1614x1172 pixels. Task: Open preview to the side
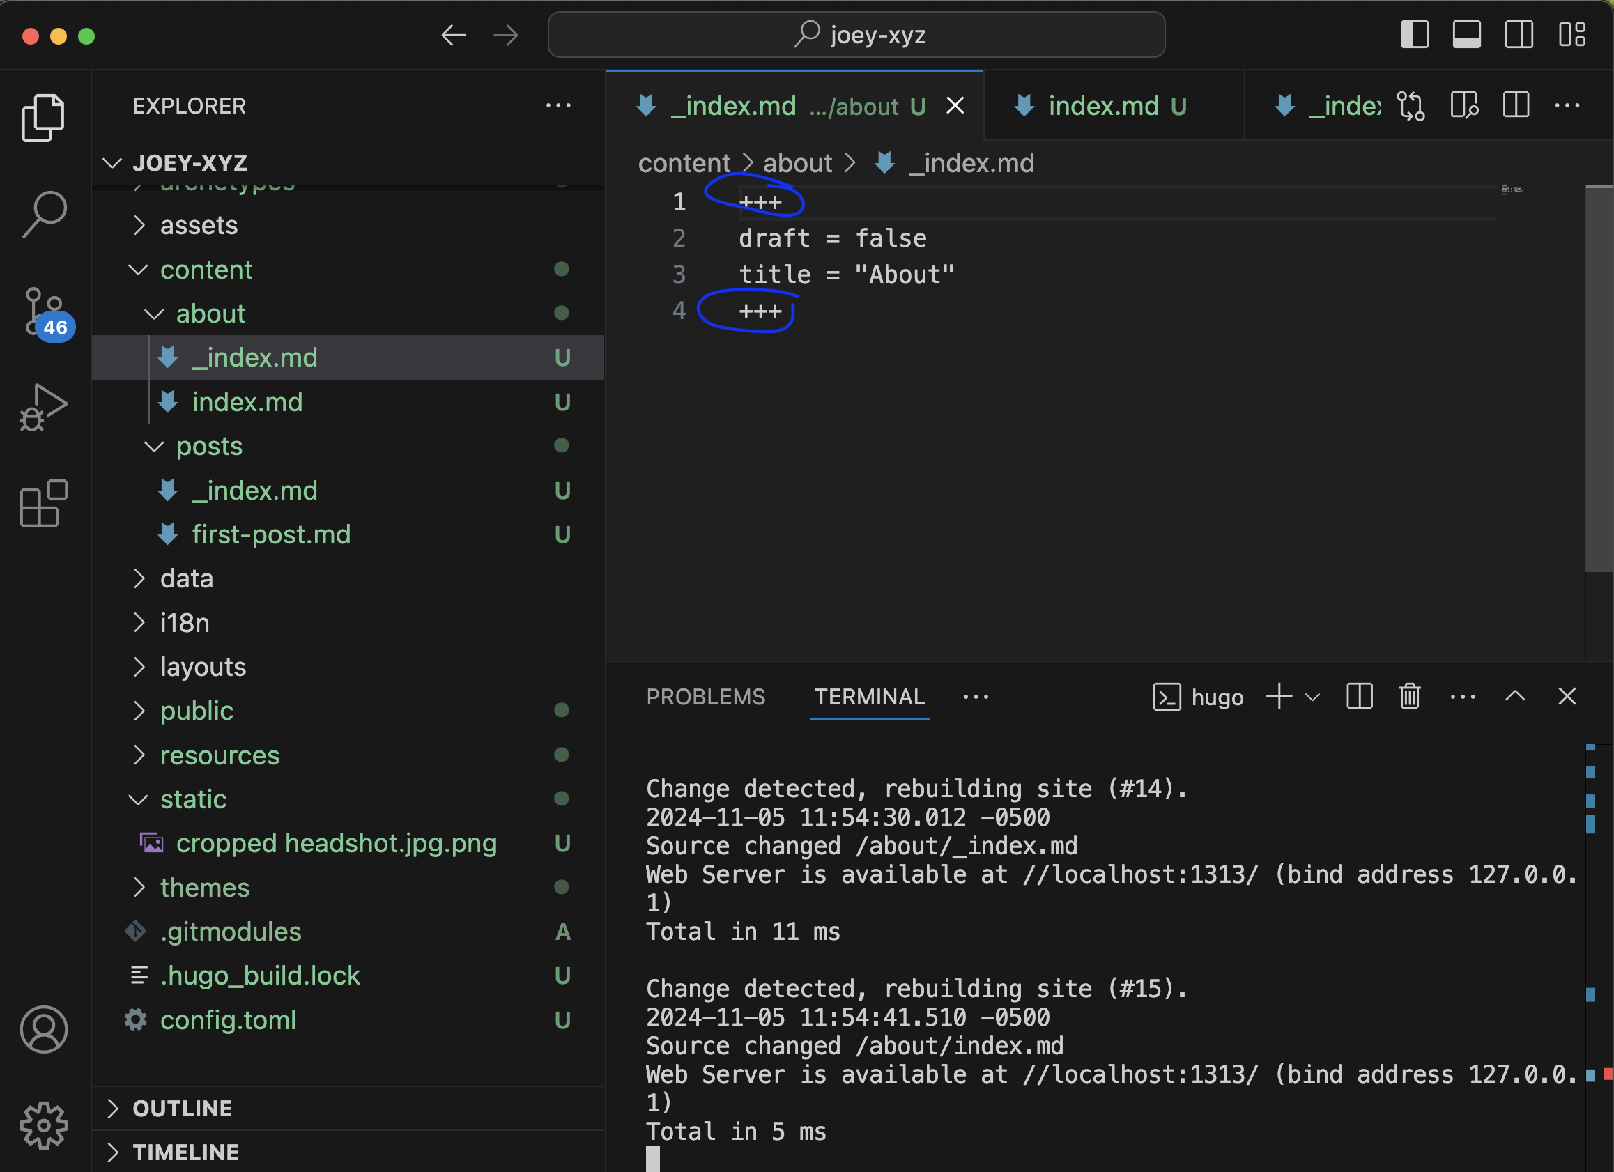pyautogui.click(x=1464, y=106)
